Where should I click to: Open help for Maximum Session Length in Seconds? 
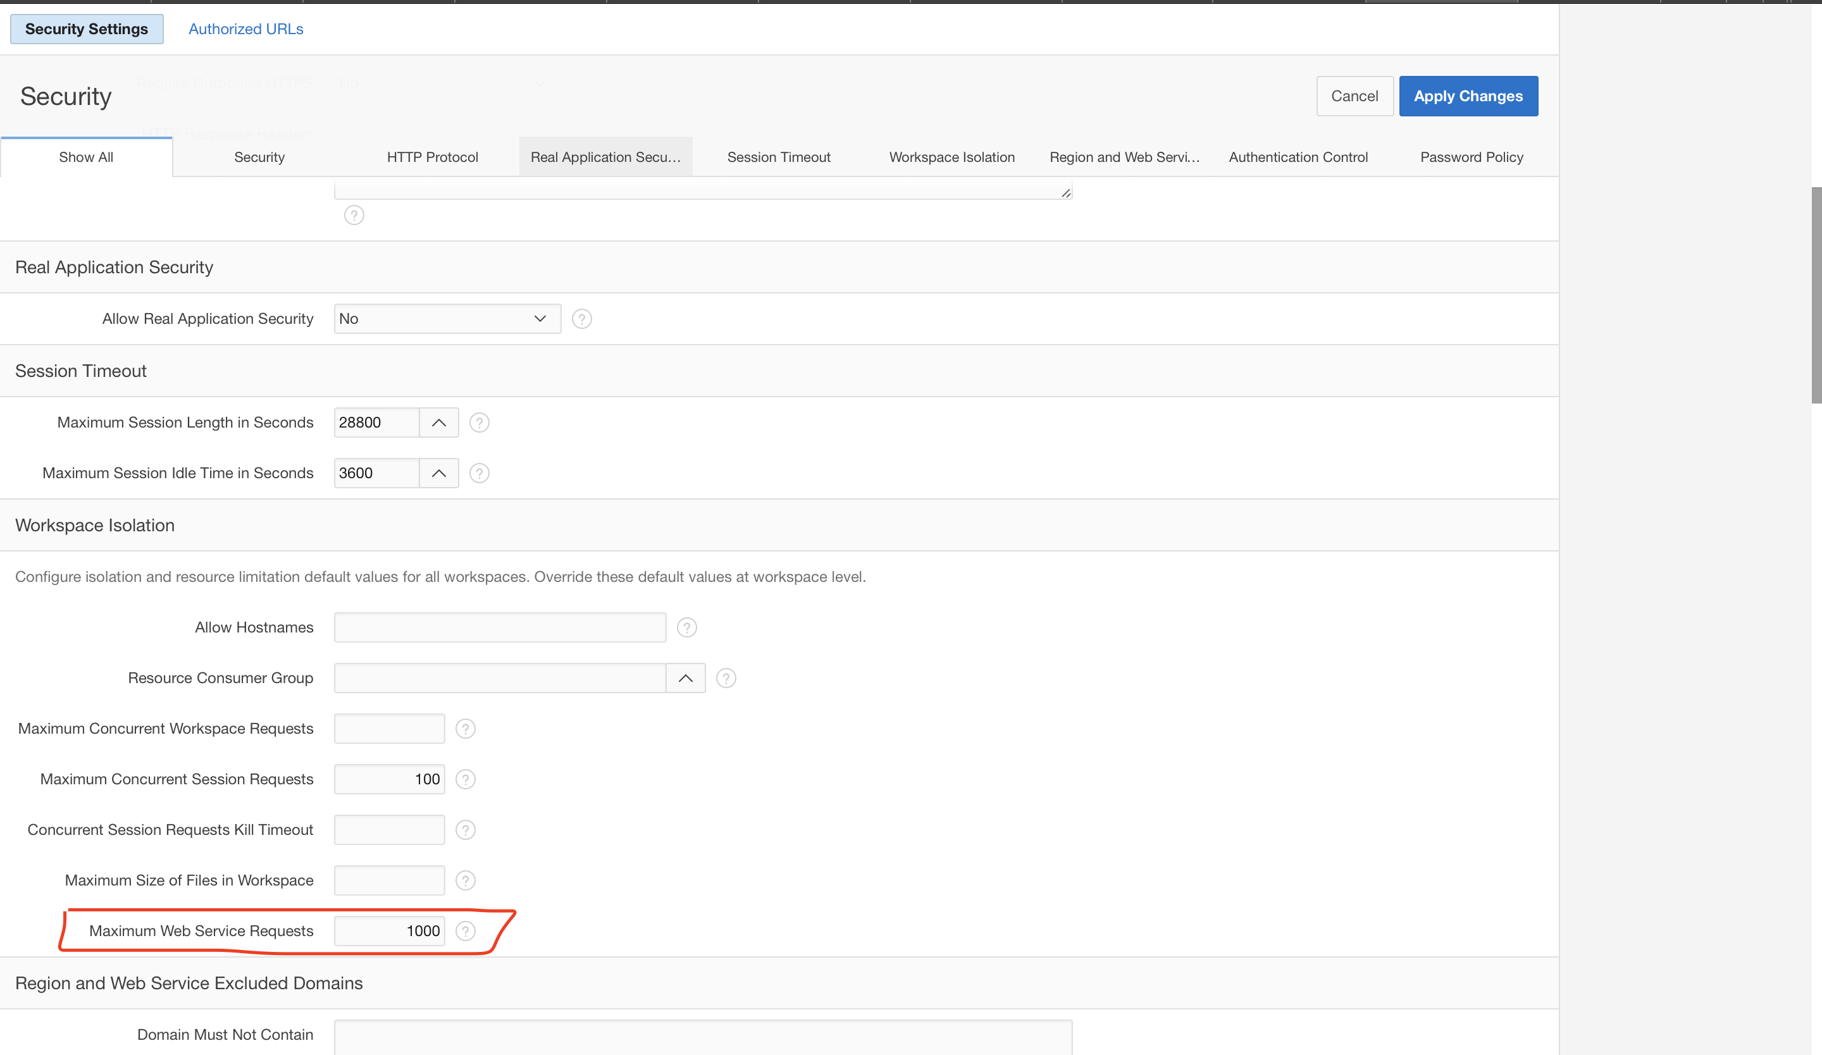(480, 423)
